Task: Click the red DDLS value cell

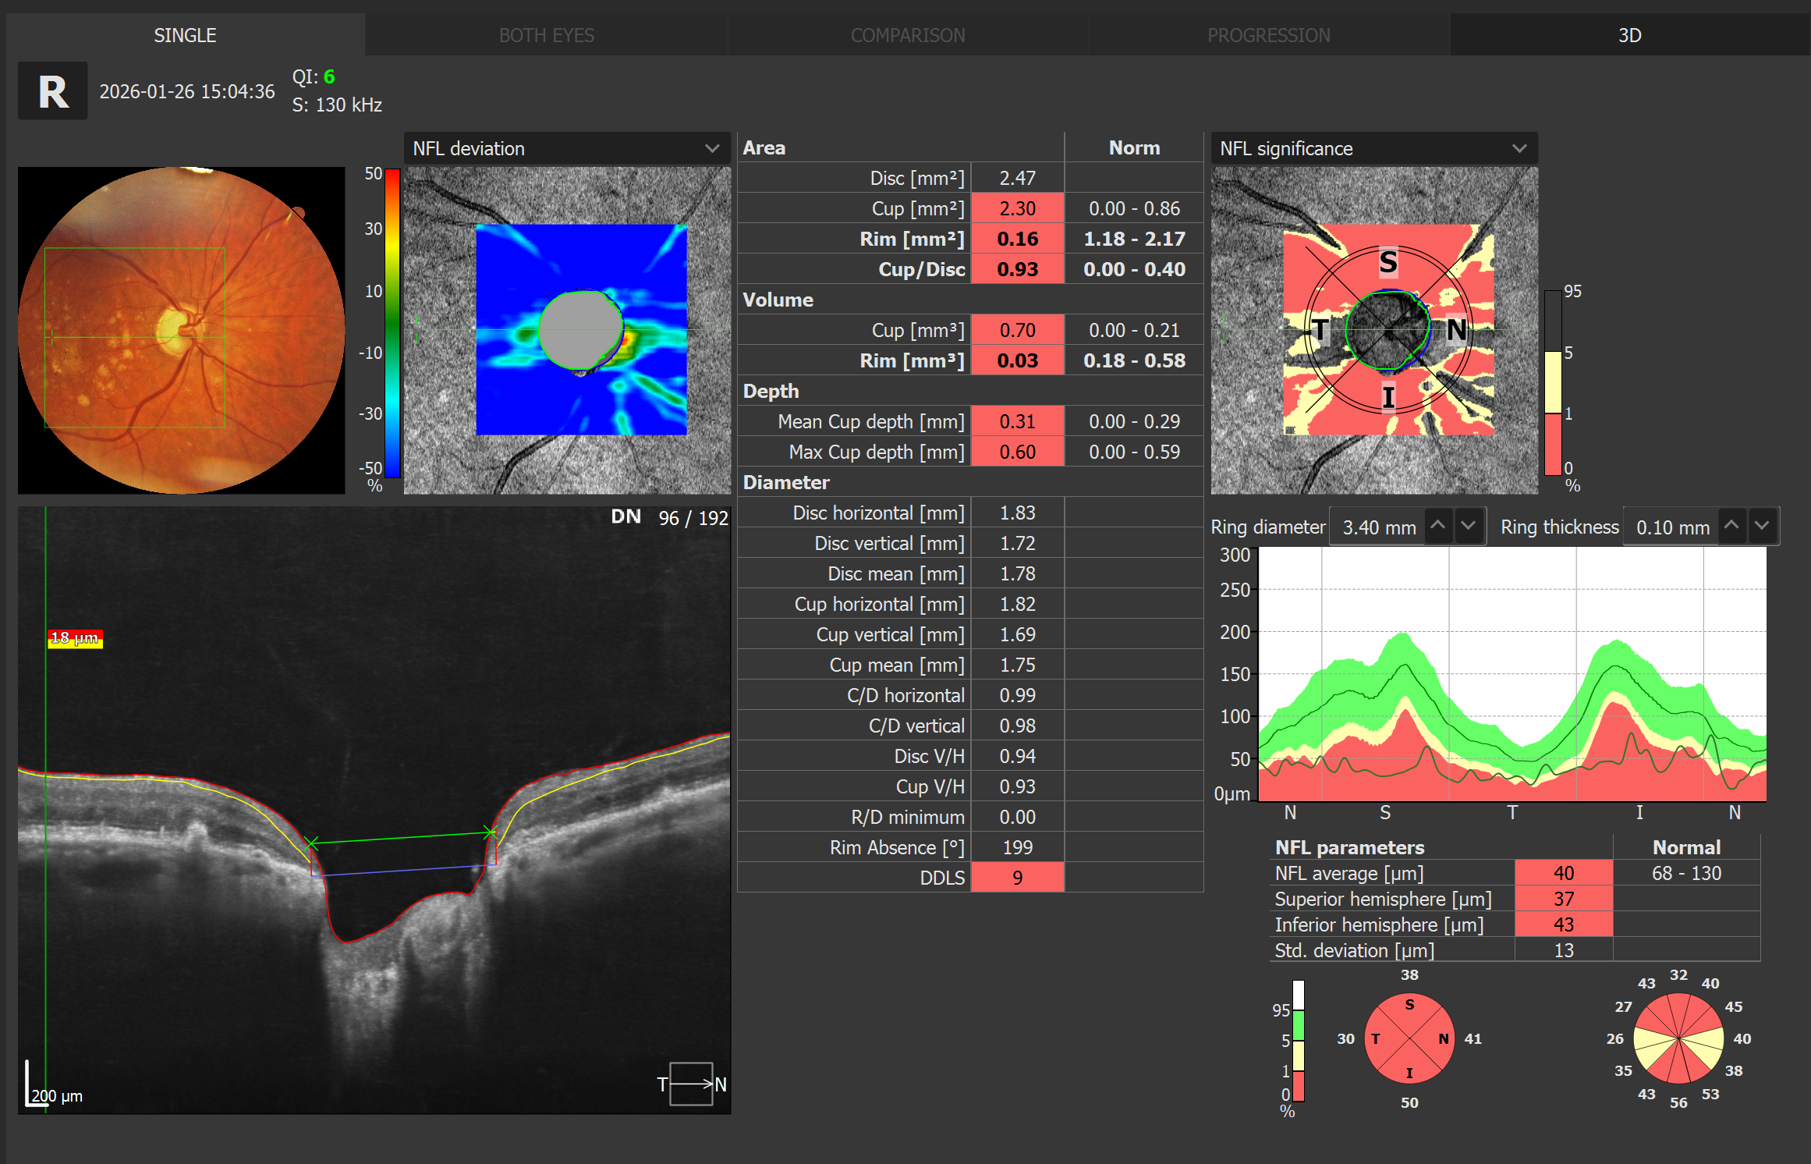Action: (1017, 878)
